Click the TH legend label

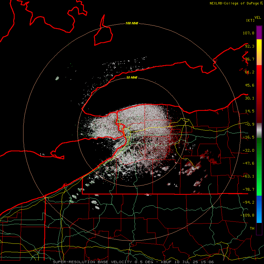[x=252, y=228]
